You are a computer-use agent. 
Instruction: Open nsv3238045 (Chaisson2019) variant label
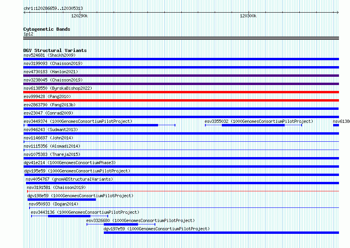(53, 80)
